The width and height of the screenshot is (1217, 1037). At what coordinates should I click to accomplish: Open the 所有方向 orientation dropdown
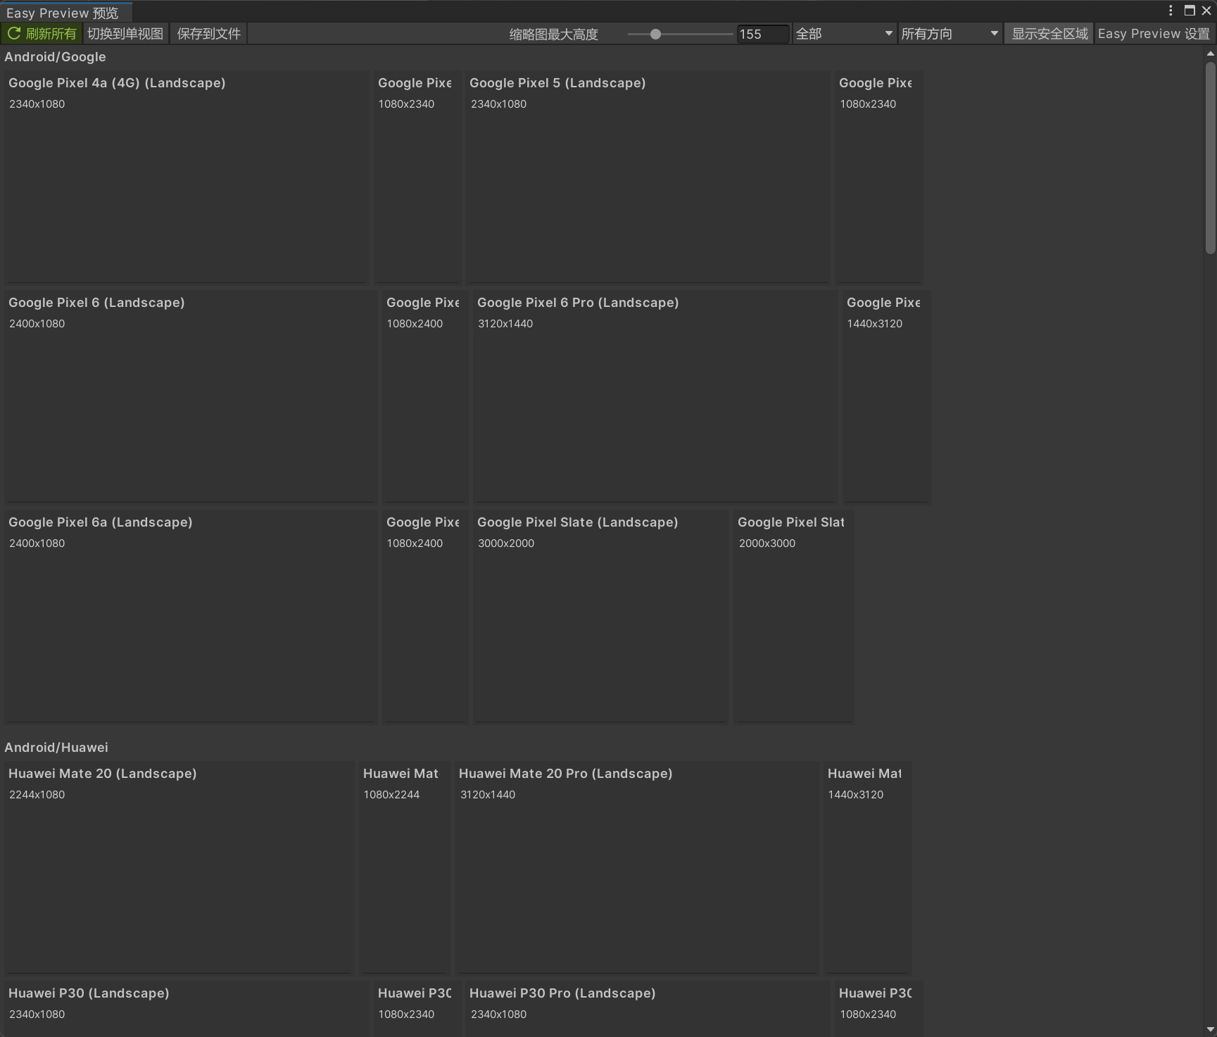click(949, 33)
